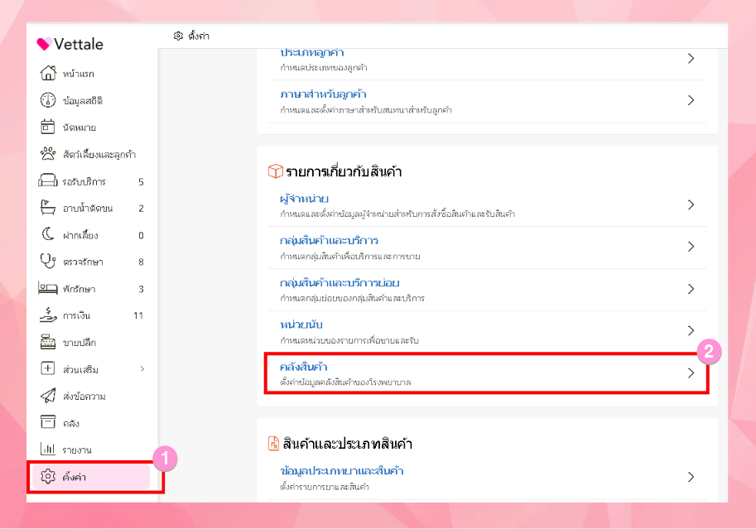This screenshot has width=756, height=529.
Task: Click the sofa icon for รอรับบริการ
Action: coord(48,180)
